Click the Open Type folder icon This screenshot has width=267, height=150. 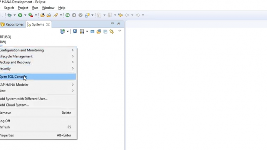click(42, 15)
